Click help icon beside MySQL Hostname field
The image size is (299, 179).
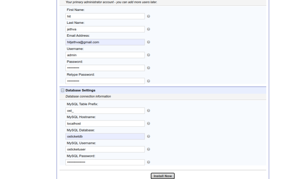click(x=149, y=124)
